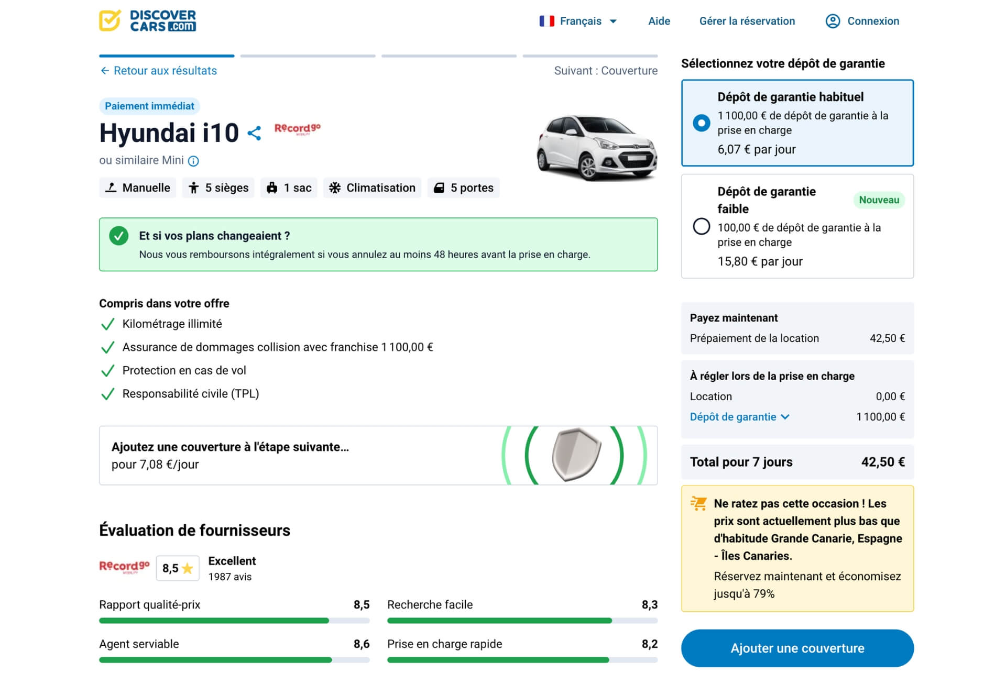The image size is (1006, 673).
Task: Click the Record go 8,5 rating badge
Action: (x=178, y=568)
